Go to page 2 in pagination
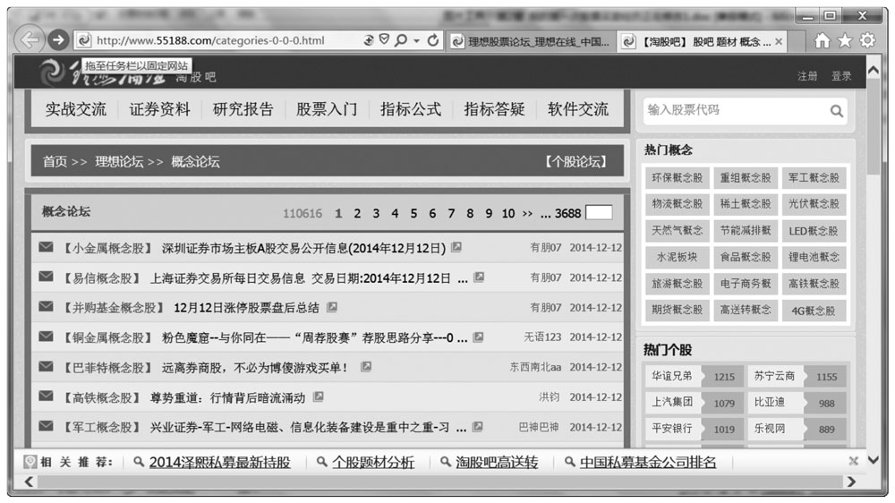895x503 pixels. [x=357, y=214]
